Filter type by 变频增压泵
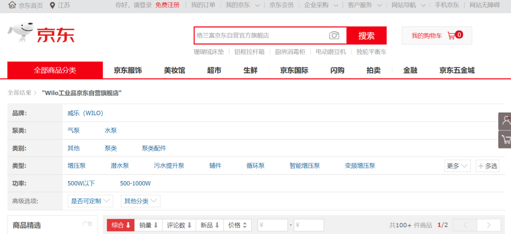This screenshot has width=511, height=234. click(360, 165)
